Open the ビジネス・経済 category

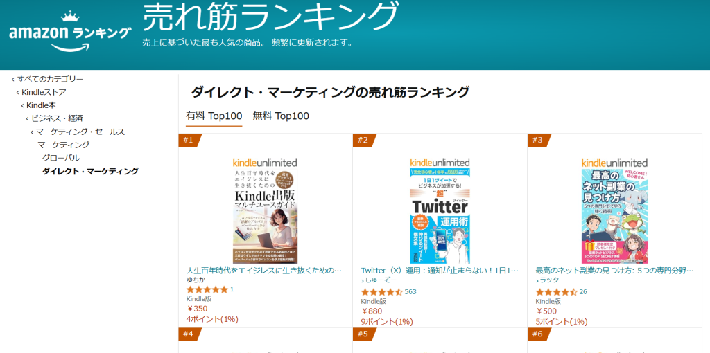click(57, 118)
